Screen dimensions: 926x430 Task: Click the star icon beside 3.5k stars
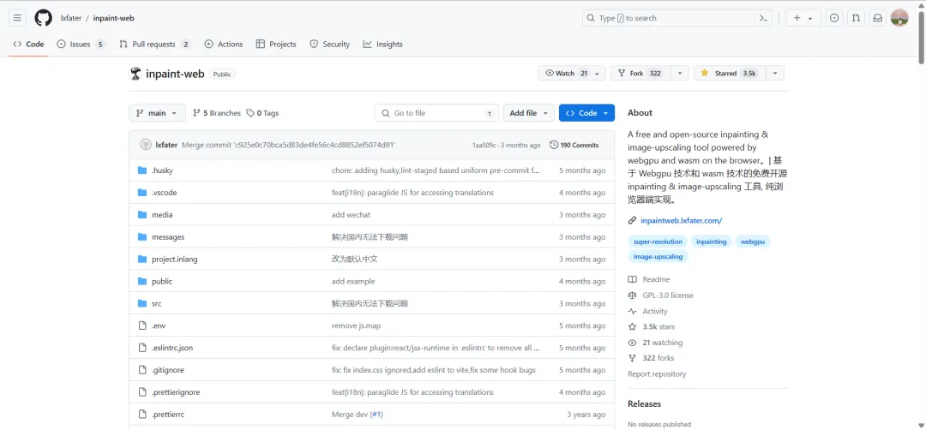(x=632, y=326)
